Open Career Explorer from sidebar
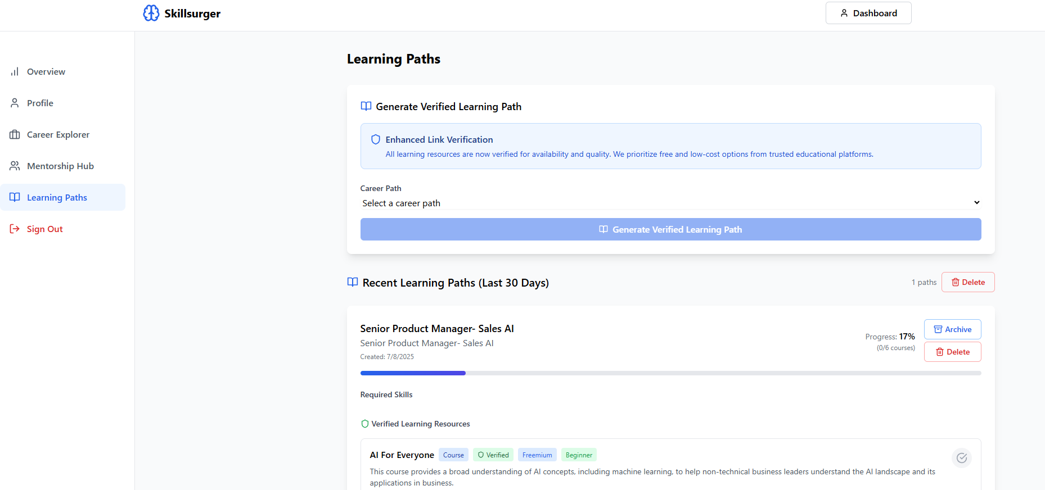This screenshot has height=490, width=1045. tap(58, 134)
